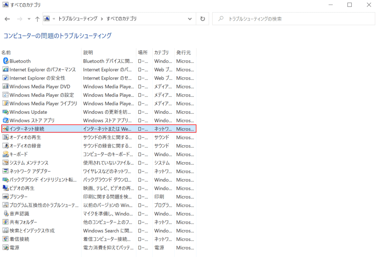Viewport: 377px width, 257px height.
Task: Click description "サウンドの録音に関する..."
Action: click(x=107, y=146)
